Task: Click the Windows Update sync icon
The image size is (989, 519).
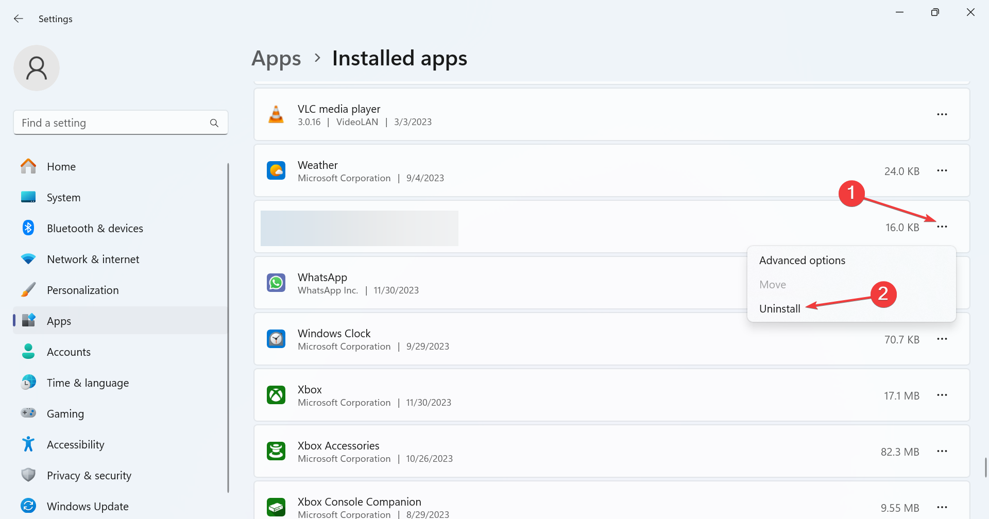Action: pyautogui.click(x=28, y=506)
